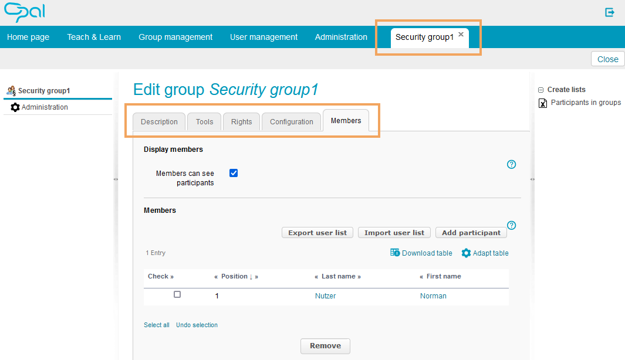Click help icon above Add participant
This screenshot has height=360, width=625.
coord(511,225)
